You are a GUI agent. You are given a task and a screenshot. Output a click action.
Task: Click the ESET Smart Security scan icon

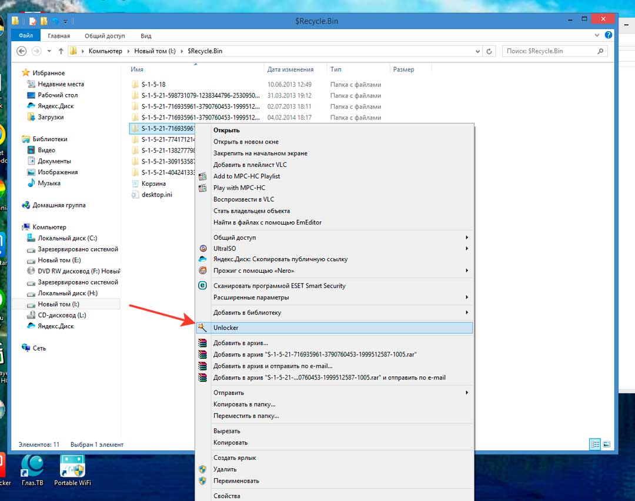click(202, 286)
